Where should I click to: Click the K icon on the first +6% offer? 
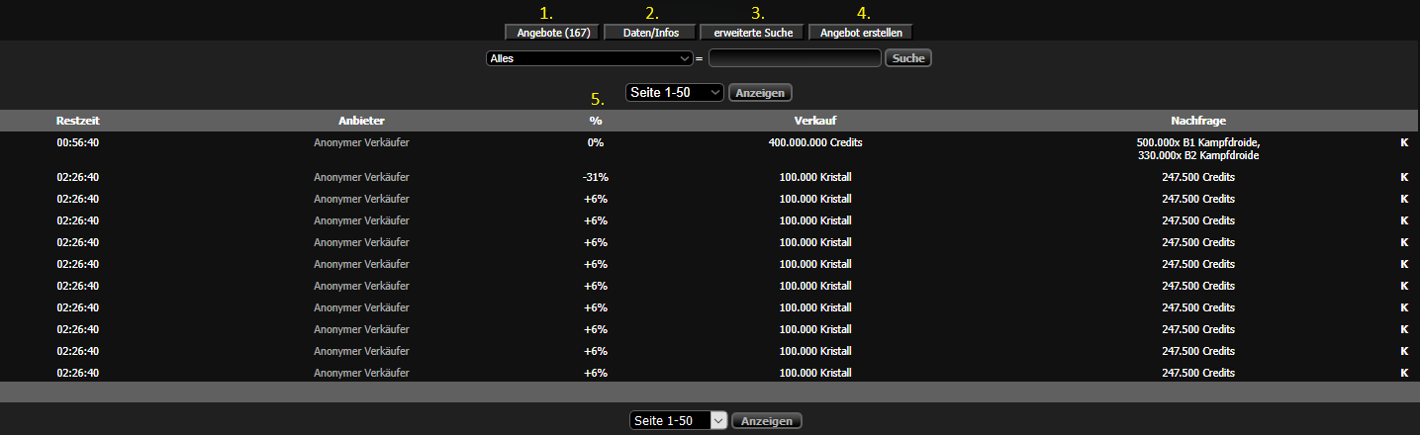1403,199
